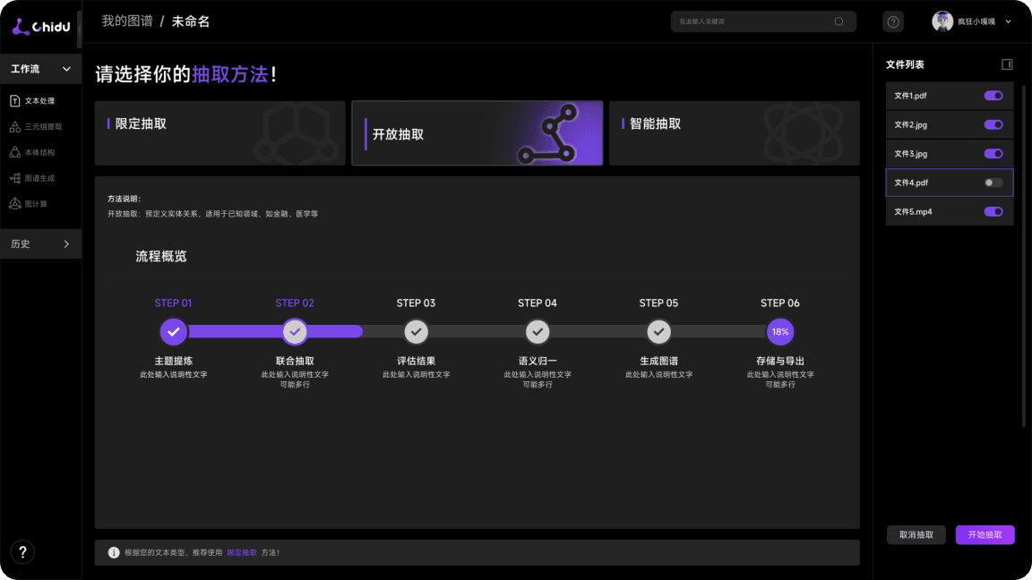Turn off the 文件5.mp4 toggle

(993, 211)
